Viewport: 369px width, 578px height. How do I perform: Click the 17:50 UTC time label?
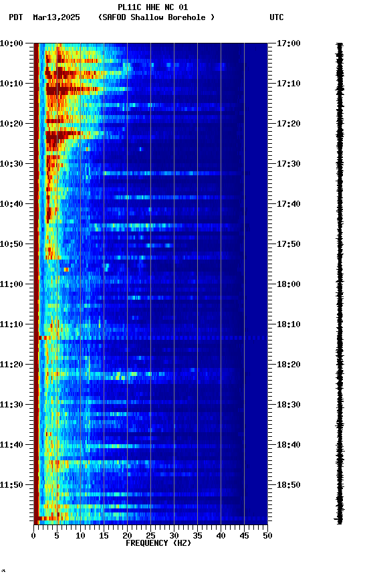tap(289, 244)
